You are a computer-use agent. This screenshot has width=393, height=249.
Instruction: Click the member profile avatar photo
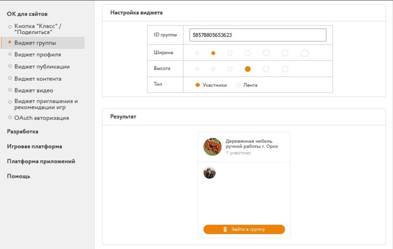(x=209, y=173)
